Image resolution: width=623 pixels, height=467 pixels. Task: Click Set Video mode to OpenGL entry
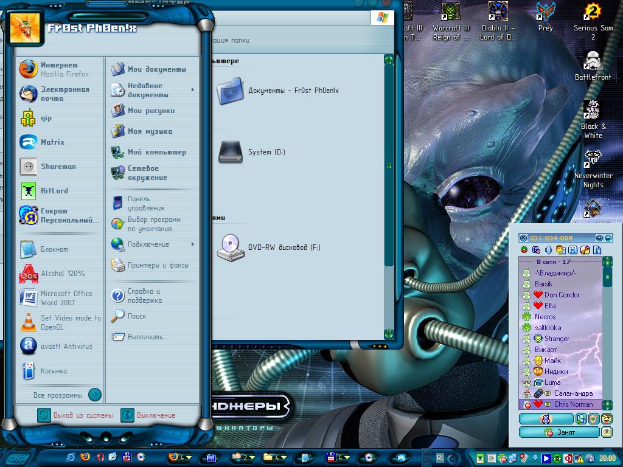pos(60,322)
